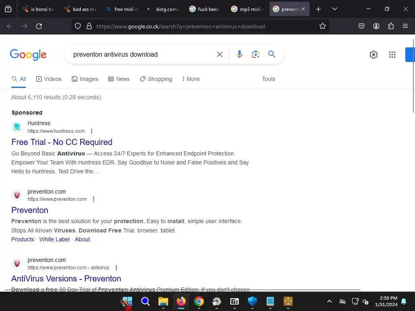Open Firefox account icon
The image size is (415, 311).
tap(376, 26)
